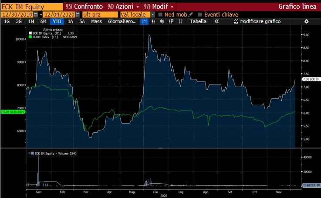Click the Nov month label on time axis
Screen dimensions: 321x198
coord(279,192)
